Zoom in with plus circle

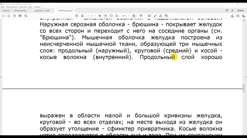(117, 16)
